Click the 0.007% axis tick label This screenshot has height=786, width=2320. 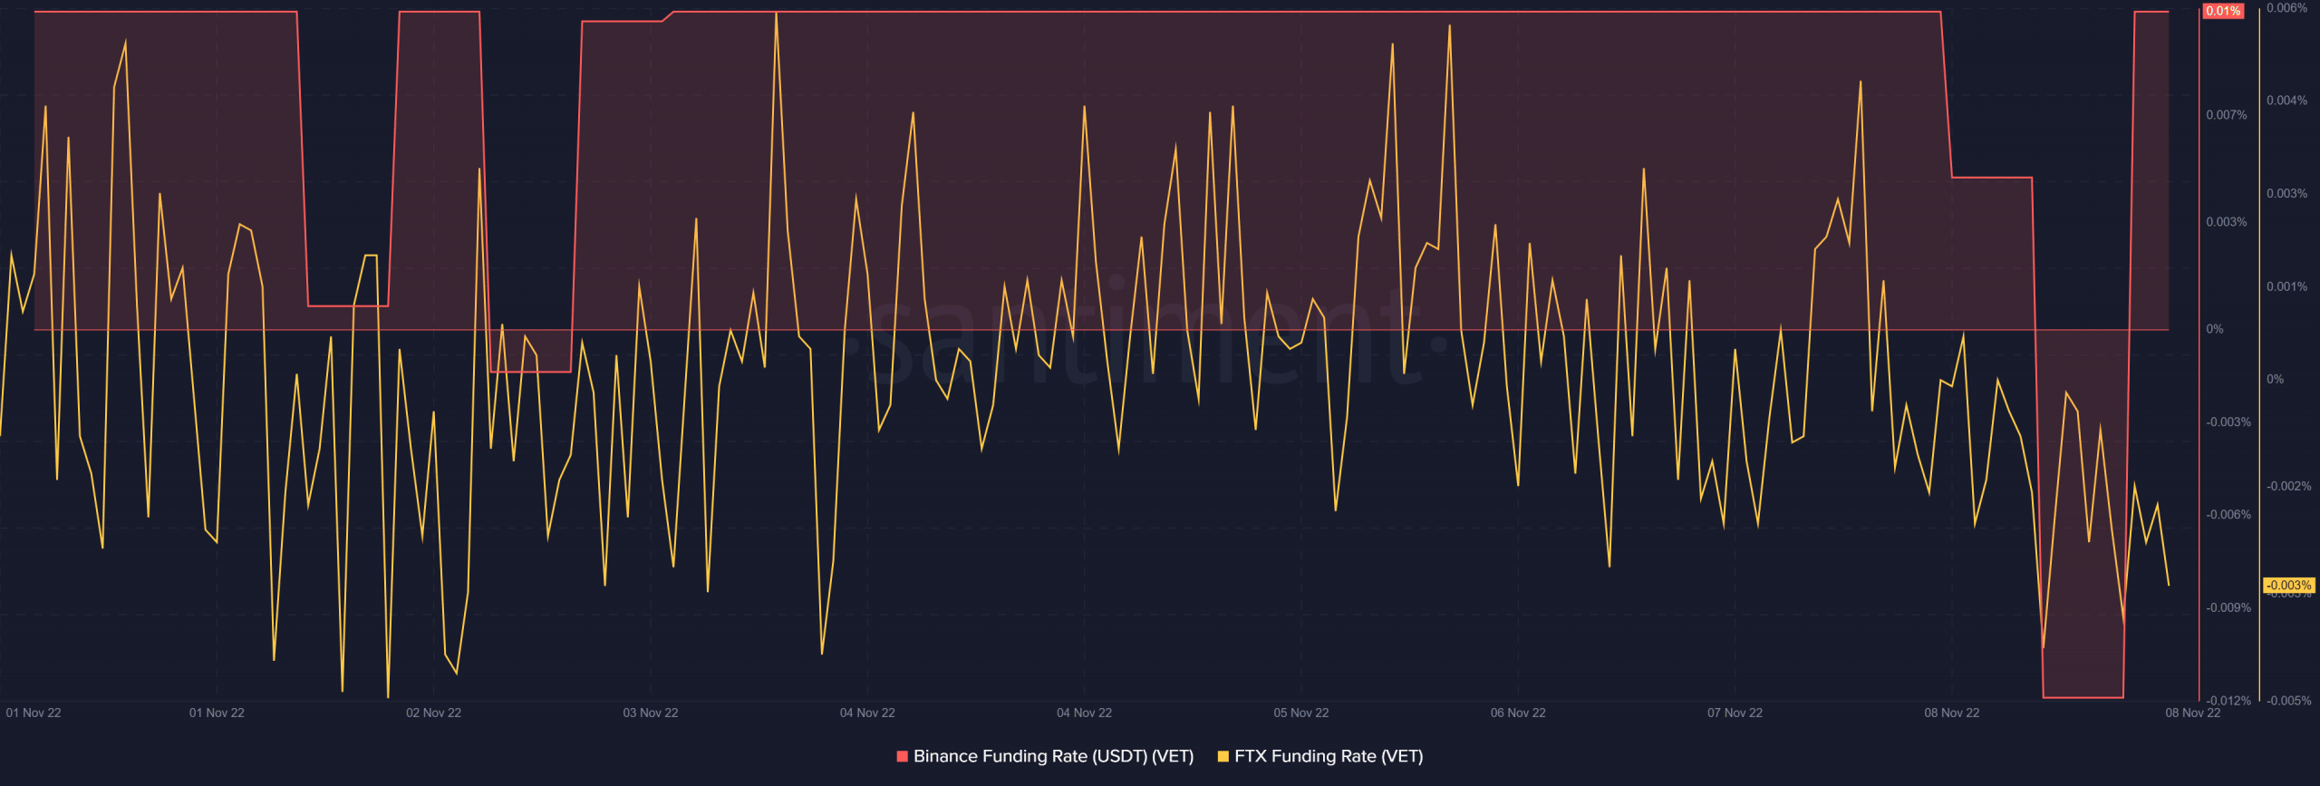tap(2227, 115)
